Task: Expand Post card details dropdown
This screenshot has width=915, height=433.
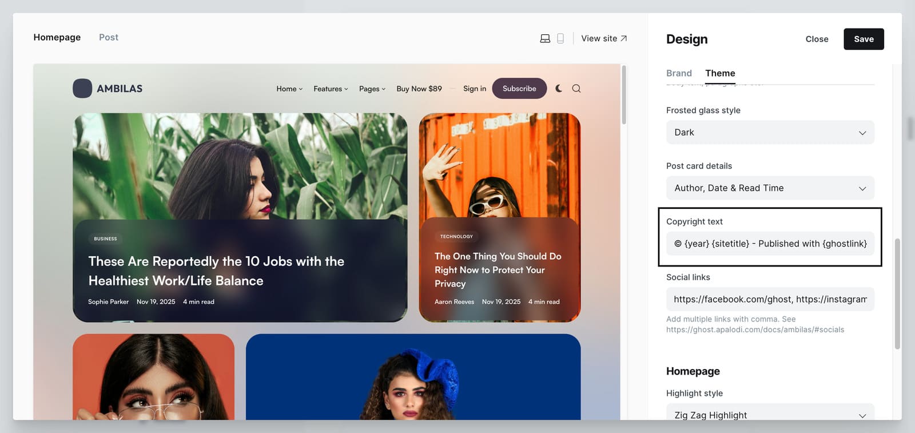Action: (770, 188)
